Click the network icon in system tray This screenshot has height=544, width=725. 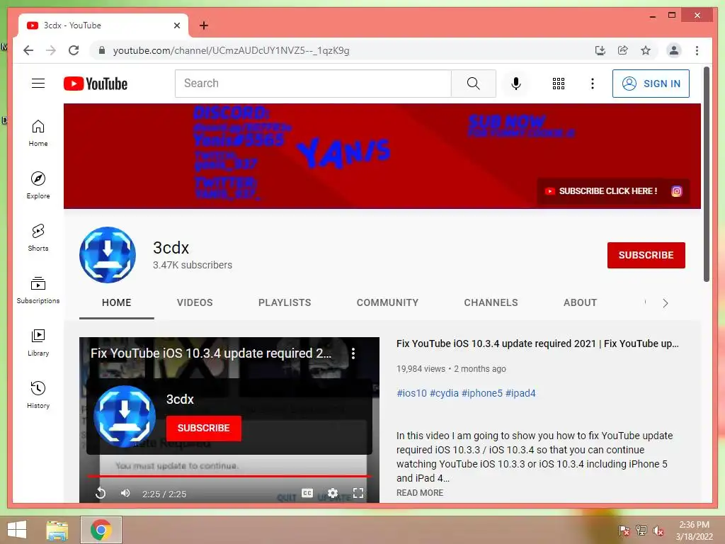(641, 531)
